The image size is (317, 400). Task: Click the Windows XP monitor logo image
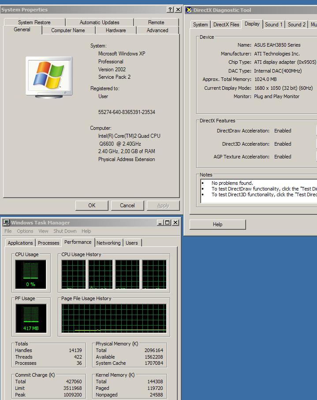tap(49, 77)
